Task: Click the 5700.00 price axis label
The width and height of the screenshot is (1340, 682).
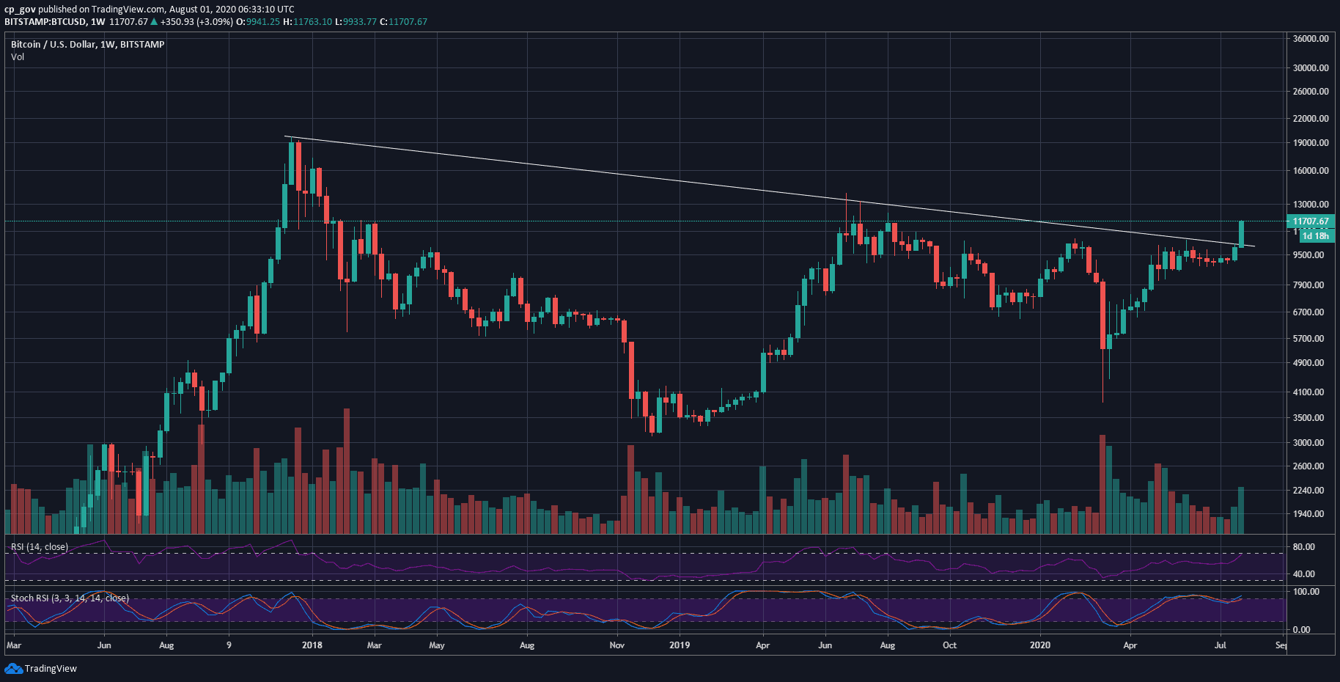Action: [x=1308, y=338]
